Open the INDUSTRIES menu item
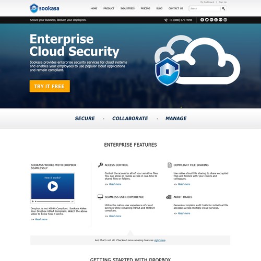This screenshot has height=261, width=261. [127, 8]
